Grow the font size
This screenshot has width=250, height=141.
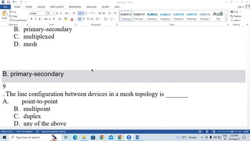57,13
